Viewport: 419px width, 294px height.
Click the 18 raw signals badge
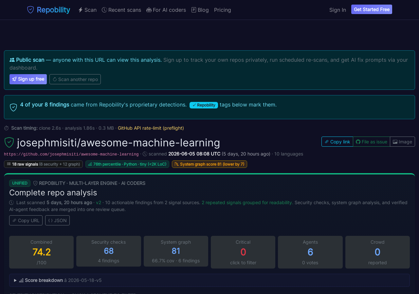43,164
